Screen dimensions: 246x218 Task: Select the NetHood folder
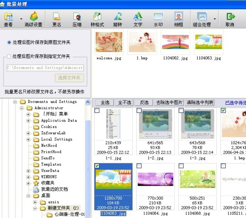pyautogui.click(x=49, y=145)
